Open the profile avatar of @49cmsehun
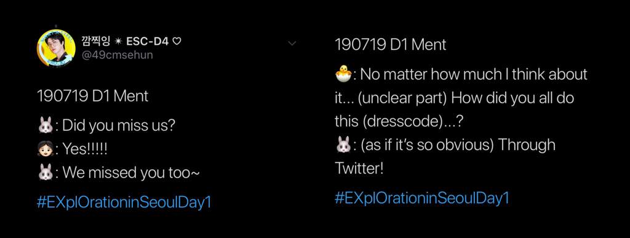The width and height of the screenshot is (630, 238). point(56,48)
